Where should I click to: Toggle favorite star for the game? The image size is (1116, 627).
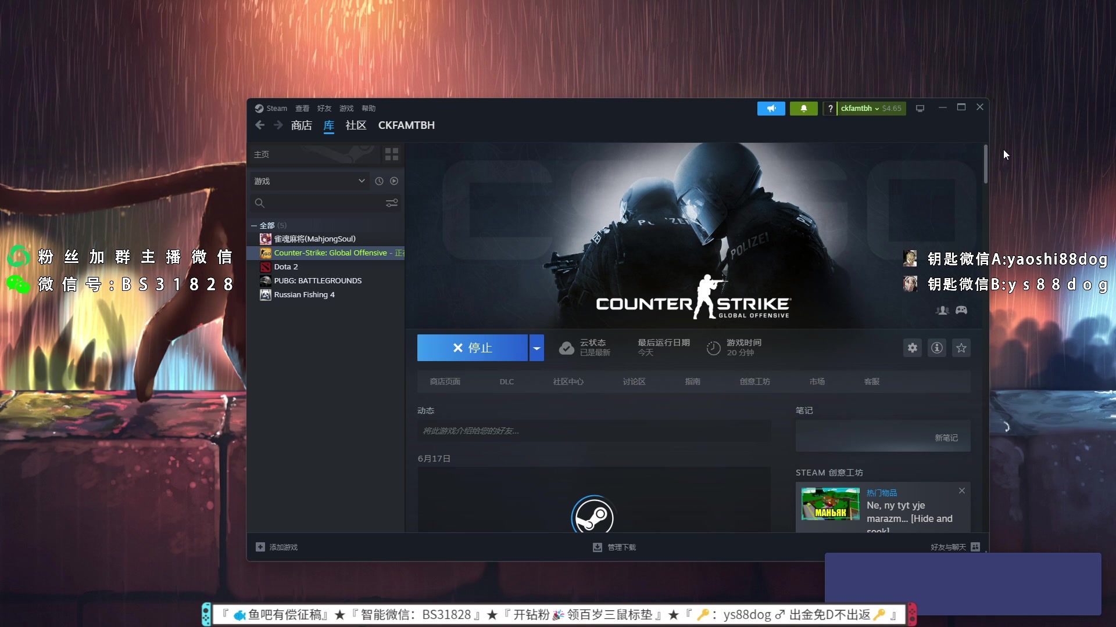point(961,348)
